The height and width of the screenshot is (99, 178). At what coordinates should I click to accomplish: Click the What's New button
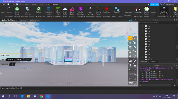tap(155, 4)
